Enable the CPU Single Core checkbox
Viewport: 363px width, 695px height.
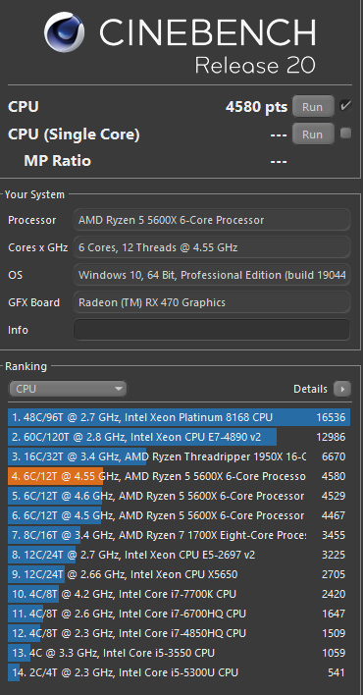[x=345, y=134]
